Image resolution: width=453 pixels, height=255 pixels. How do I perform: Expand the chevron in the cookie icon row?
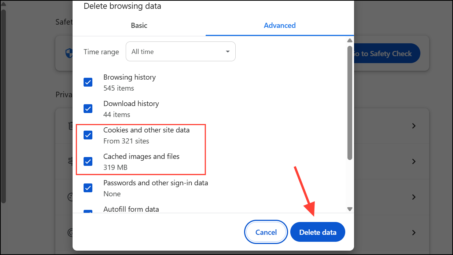413,197
